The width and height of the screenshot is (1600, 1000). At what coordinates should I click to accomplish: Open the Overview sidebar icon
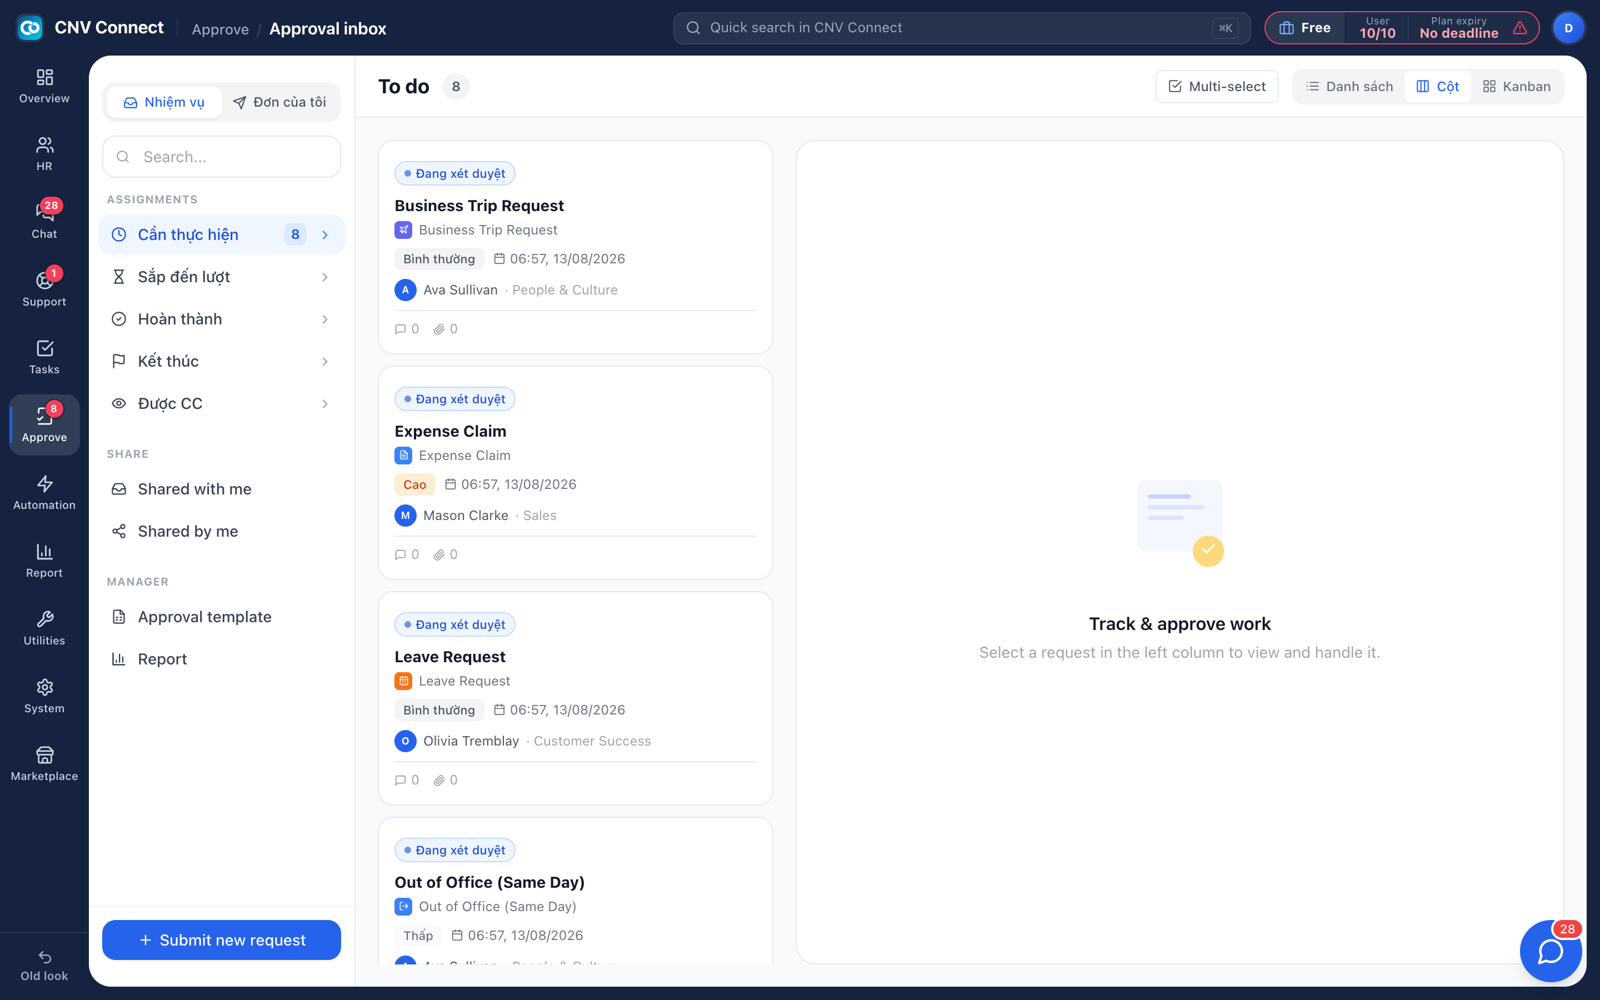[44, 87]
